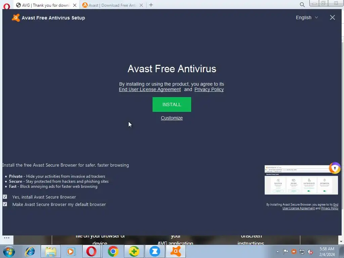The height and width of the screenshot is (258, 344).
Task: Open the antivirus Privacy Policy link
Action: 209,89
